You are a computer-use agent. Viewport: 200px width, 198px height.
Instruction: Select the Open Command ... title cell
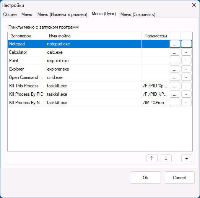pyautogui.click(x=27, y=77)
